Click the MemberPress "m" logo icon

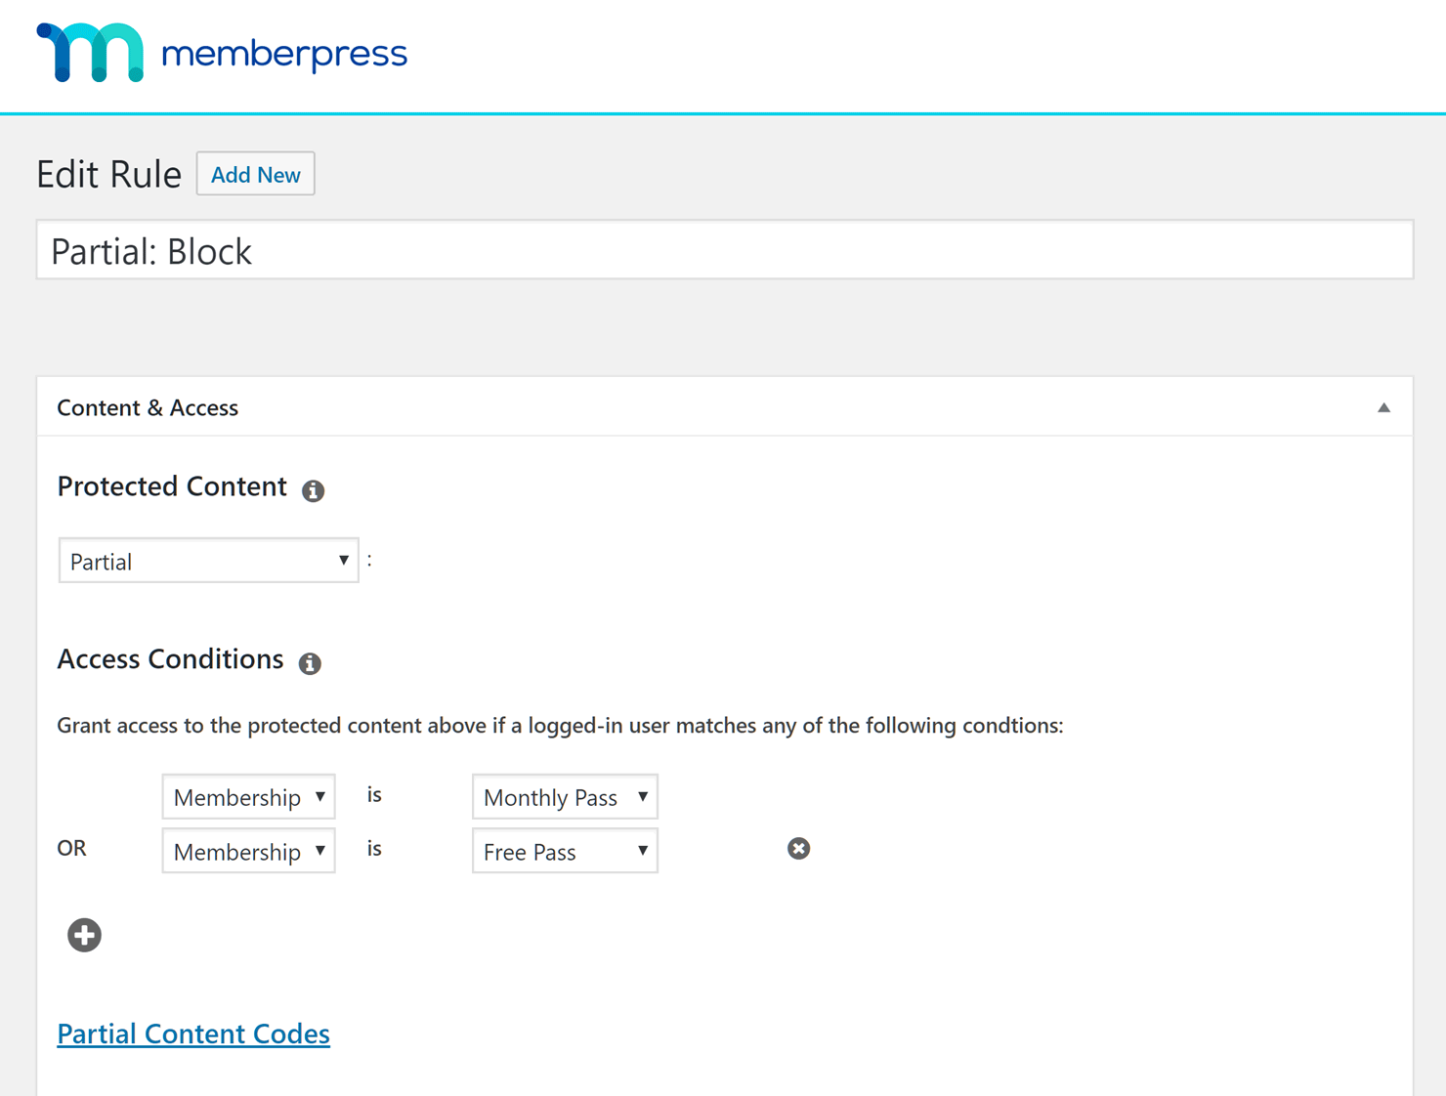coord(90,53)
